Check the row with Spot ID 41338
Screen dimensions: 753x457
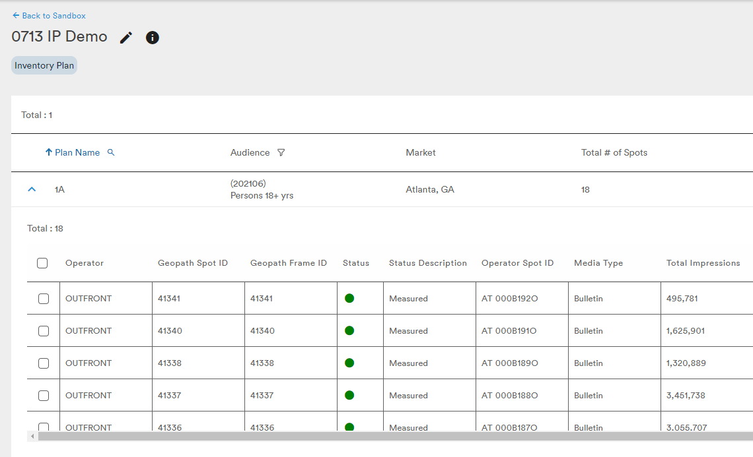point(44,363)
